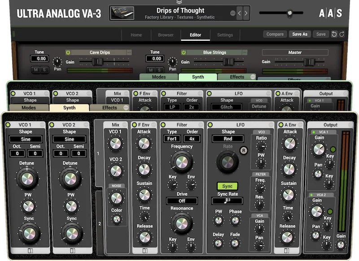Collapse the plugin with top chevron
The width and height of the screenshot is (359, 261).
coord(179,2)
